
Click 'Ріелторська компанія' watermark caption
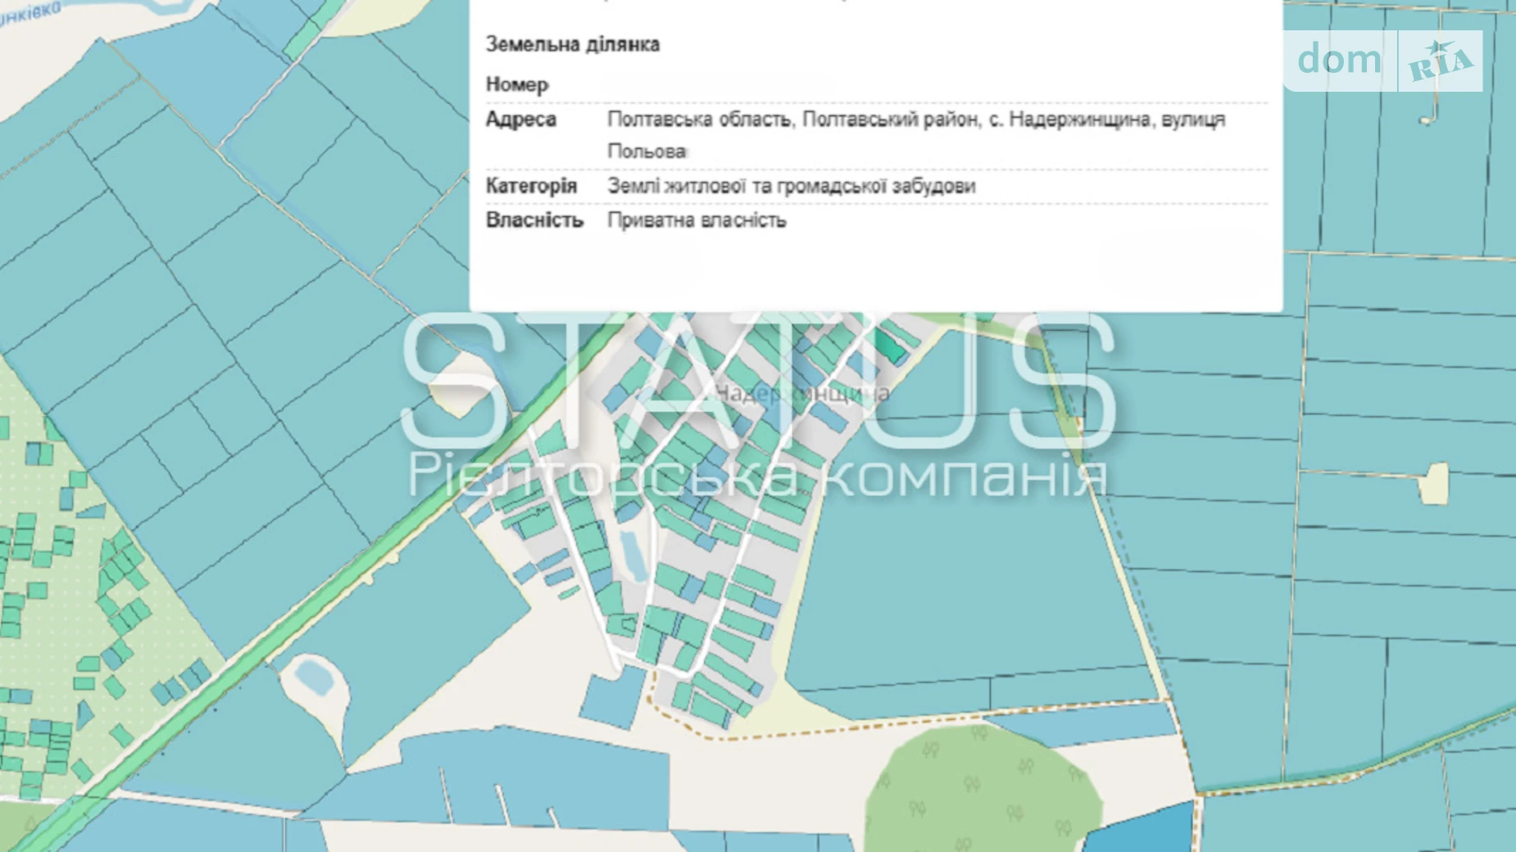758,476
